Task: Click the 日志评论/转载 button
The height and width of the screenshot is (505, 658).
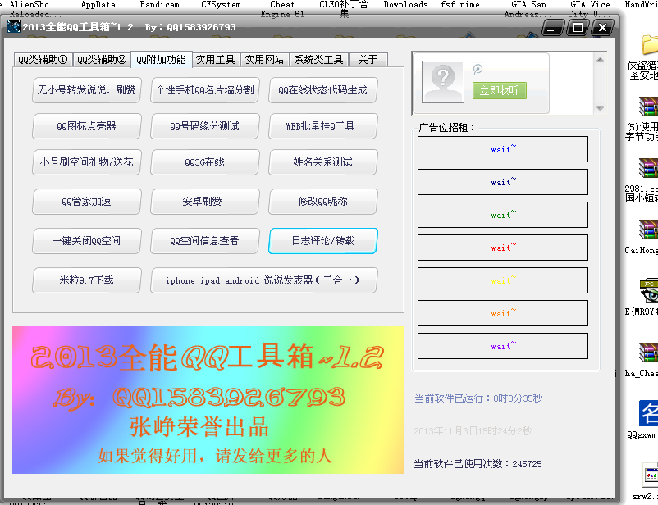Action: (322, 241)
